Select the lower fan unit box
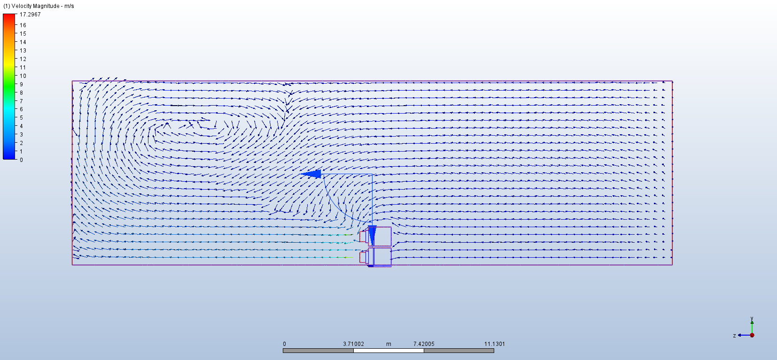The image size is (777, 360). pos(382,256)
